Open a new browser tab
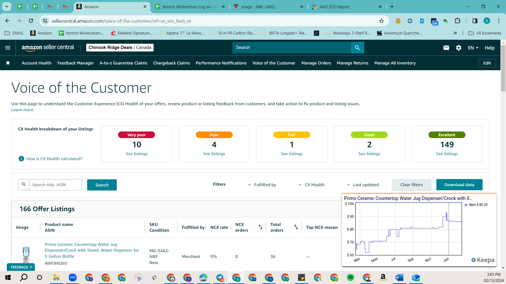Image resolution: width=506 pixels, height=284 pixels. click(x=392, y=7)
